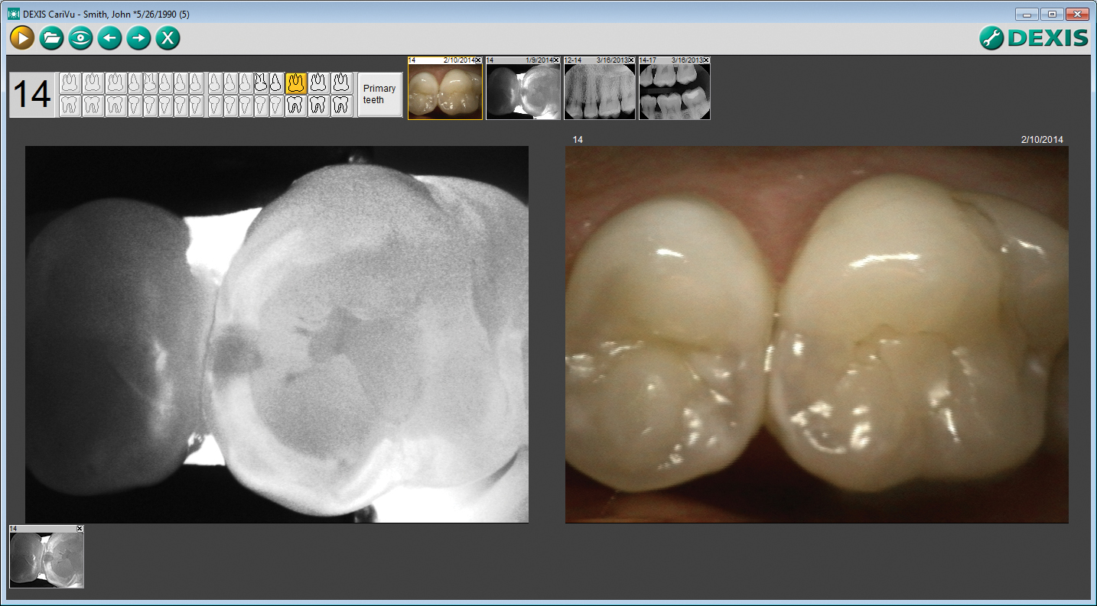Open the 12-14 X-ray thumbnail
Image resolution: width=1097 pixels, height=606 pixels.
(x=600, y=92)
